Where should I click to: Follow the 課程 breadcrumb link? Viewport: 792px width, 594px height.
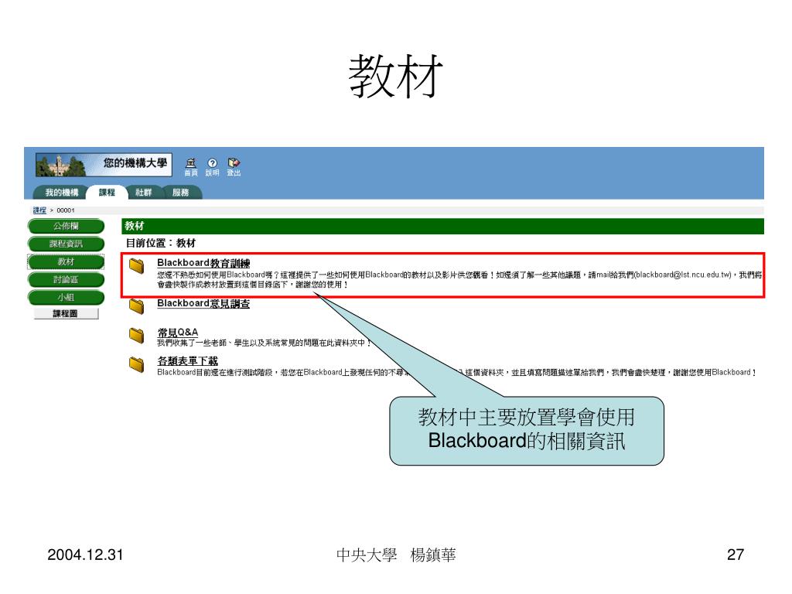tap(39, 210)
